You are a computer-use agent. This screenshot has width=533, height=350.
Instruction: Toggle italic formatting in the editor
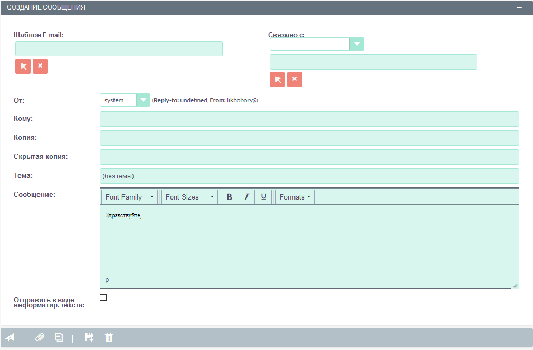click(x=246, y=197)
